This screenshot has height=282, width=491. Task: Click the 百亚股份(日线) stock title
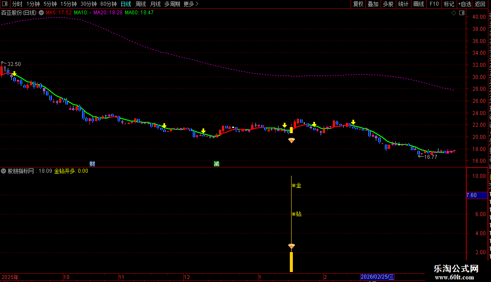coord(19,13)
